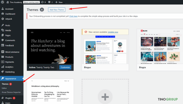Open the comments bubble icon in admin bar
This screenshot has height=104, width=183.
click(49, 2)
